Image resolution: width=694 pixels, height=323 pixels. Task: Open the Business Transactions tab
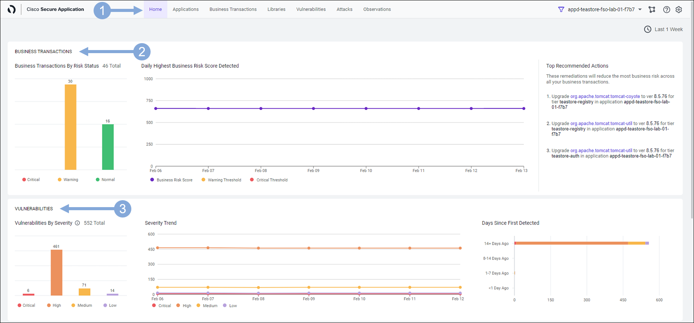[233, 9]
